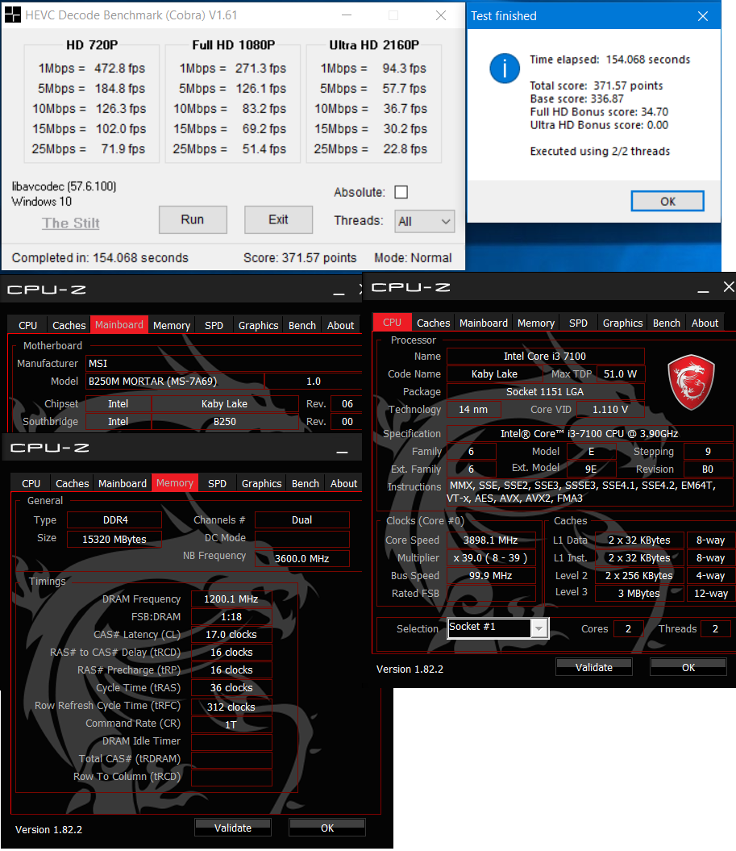Open Bench tab in CPU-Z processor window
Screen dimensions: 736x851
coord(667,323)
